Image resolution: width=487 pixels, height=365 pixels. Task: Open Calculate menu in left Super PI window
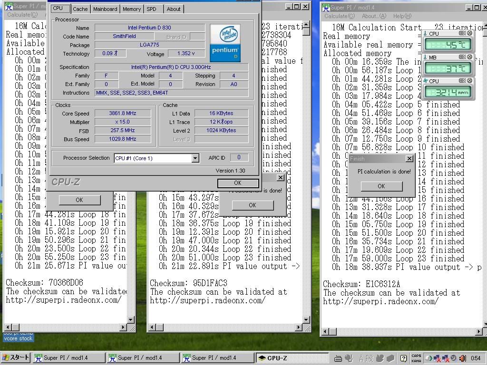pos(22,15)
